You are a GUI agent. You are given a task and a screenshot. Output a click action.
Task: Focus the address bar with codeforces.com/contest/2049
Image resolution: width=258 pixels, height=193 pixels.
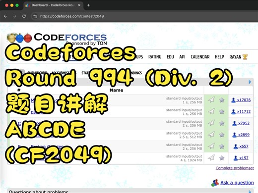tap(72, 16)
